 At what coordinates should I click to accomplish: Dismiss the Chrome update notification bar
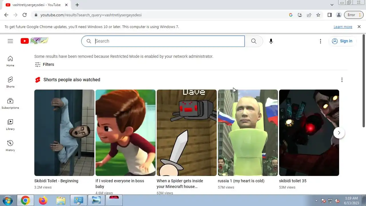point(359,27)
